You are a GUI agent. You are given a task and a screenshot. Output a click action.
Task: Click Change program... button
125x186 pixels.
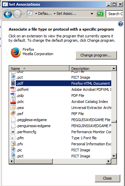tap(96, 55)
